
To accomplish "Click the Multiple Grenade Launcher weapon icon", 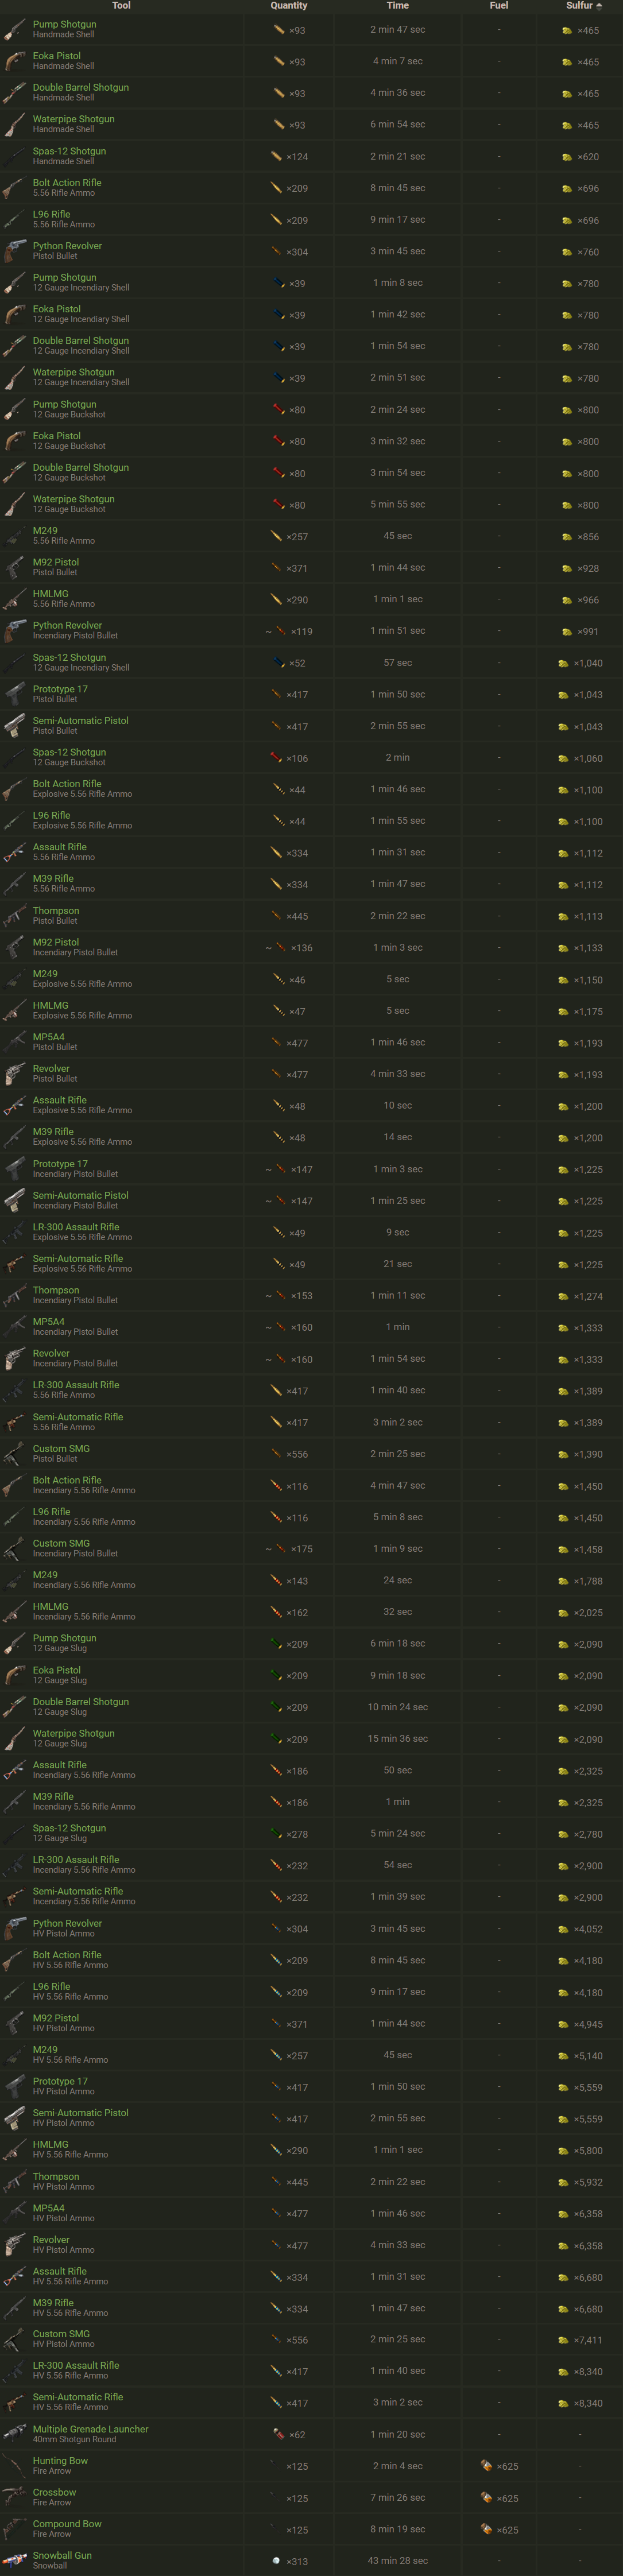I will (14, 2433).
